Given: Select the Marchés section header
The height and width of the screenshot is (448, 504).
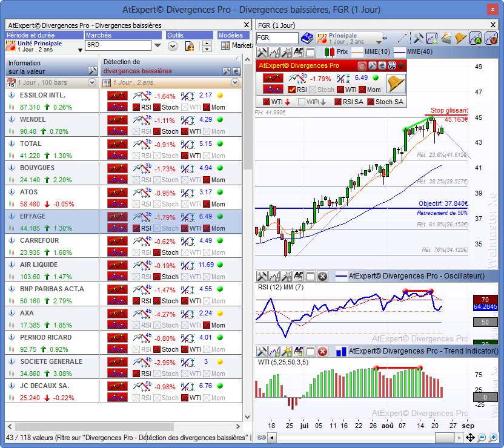Looking at the screenshot, I should tap(123, 35).
